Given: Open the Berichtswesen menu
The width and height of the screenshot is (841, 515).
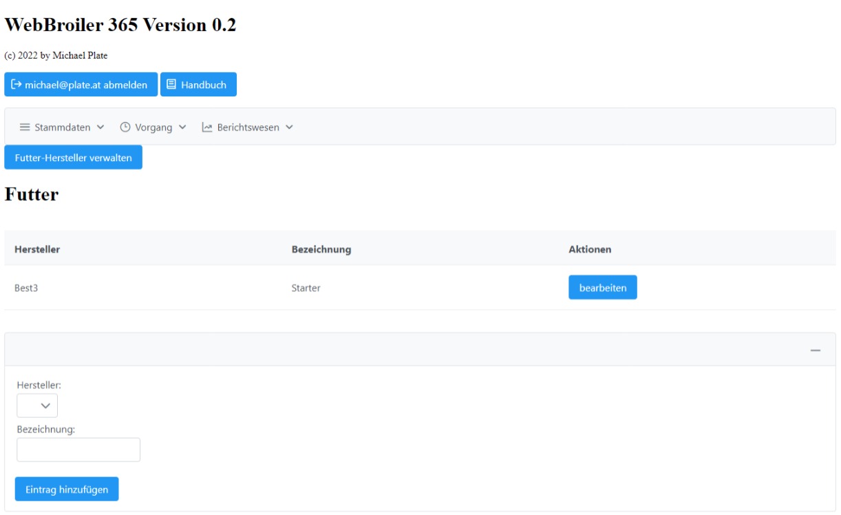Looking at the screenshot, I should click(x=248, y=127).
